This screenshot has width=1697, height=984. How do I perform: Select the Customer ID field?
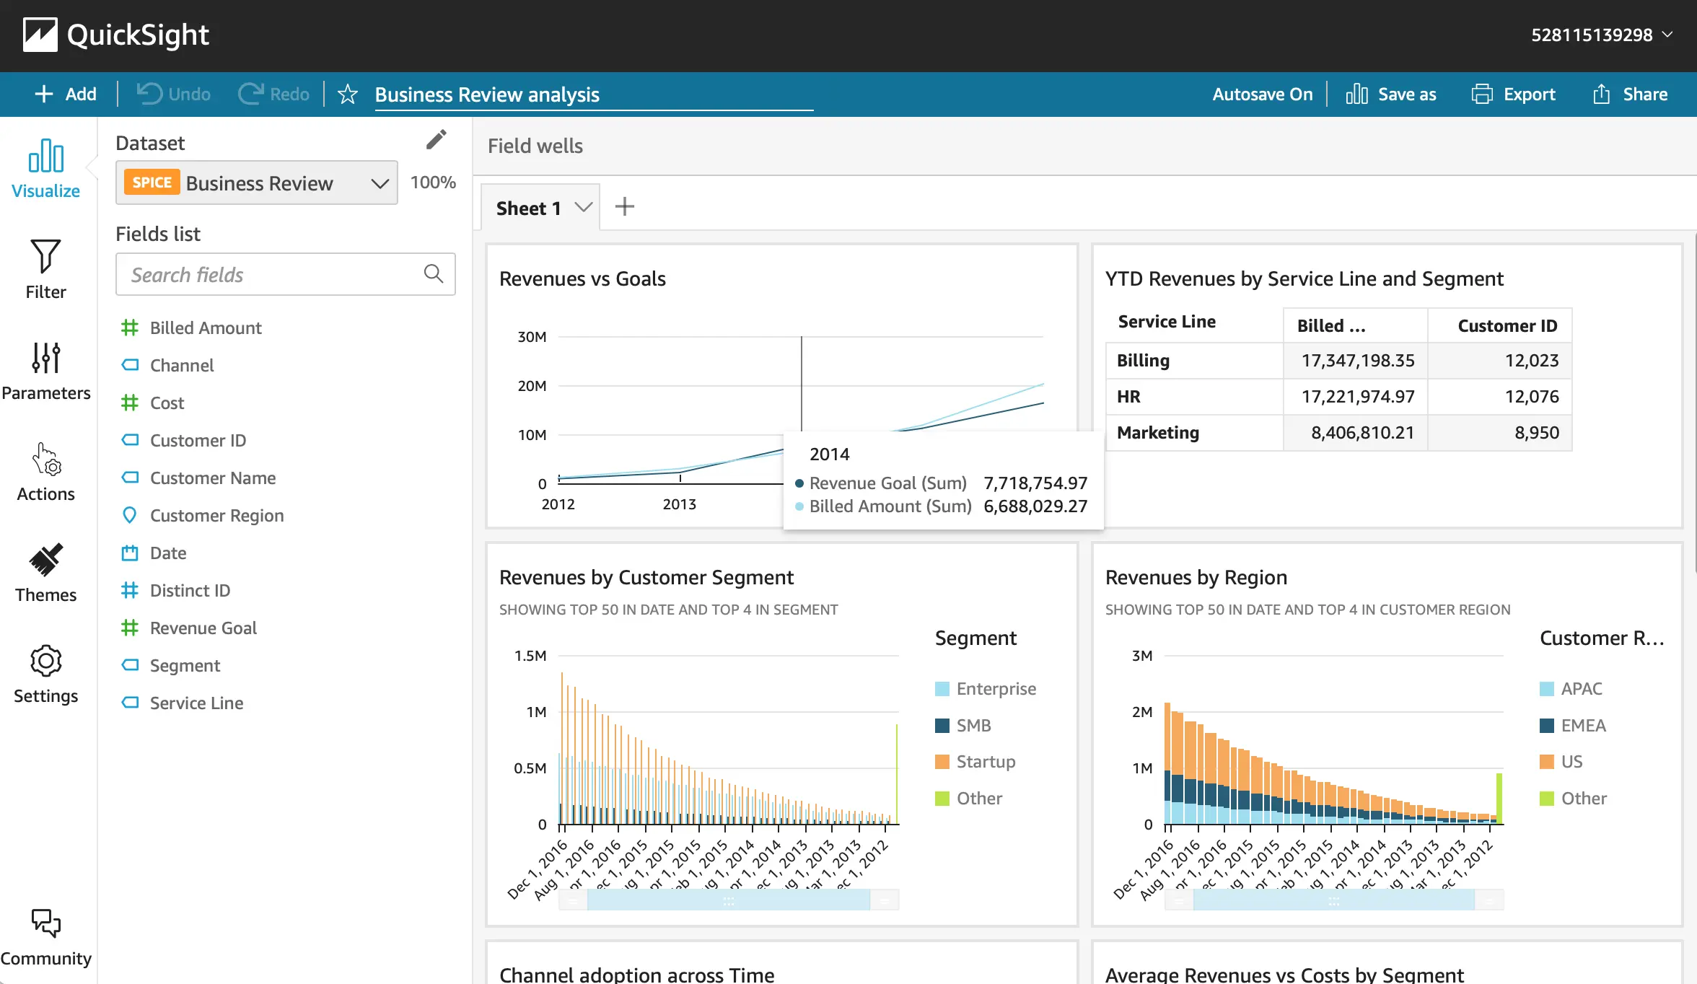point(198,440)
